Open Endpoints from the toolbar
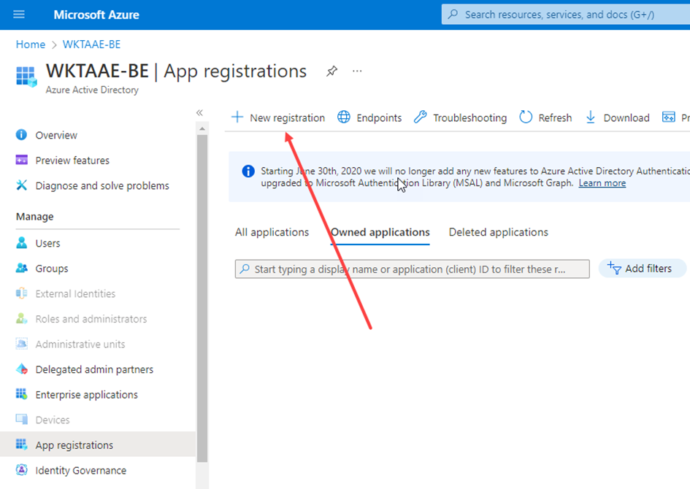Viewport: 690px width, 489px height. point(369,118)
